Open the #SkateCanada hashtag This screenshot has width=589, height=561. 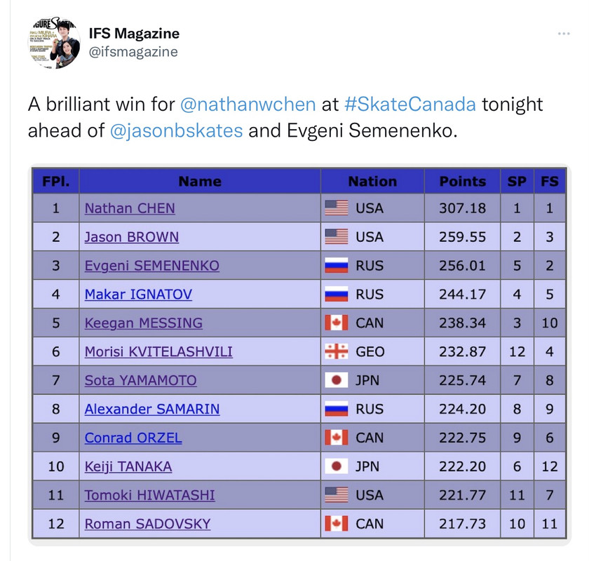[x=410, y=104]
